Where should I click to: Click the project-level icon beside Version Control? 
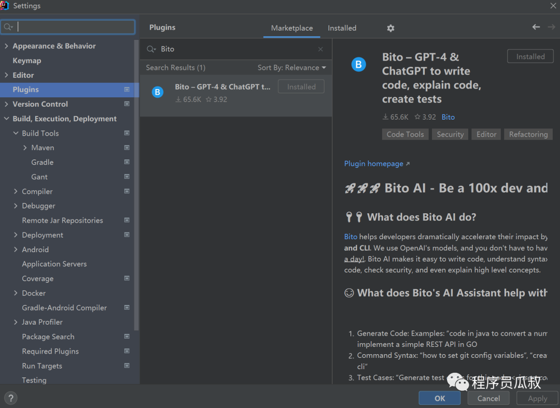click(x=127, y=104)
